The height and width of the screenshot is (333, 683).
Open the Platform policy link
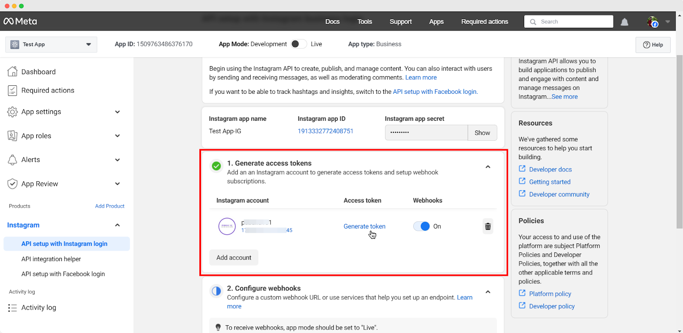[550, 294]
